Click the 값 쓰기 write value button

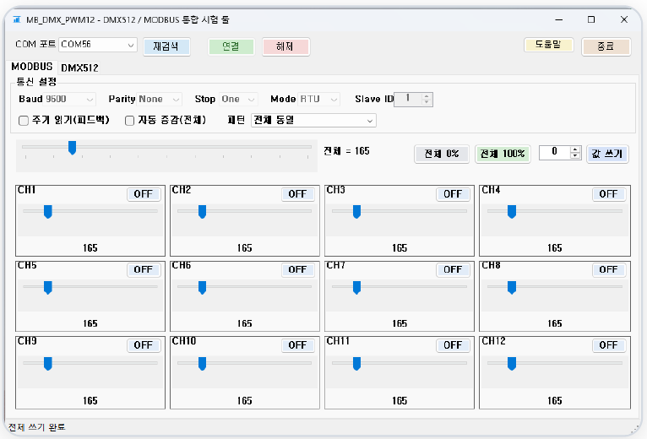607,154
